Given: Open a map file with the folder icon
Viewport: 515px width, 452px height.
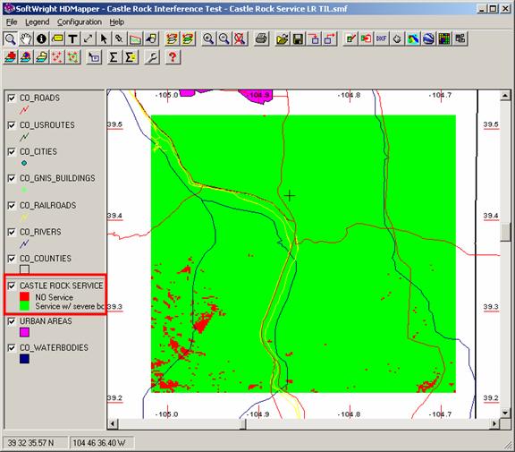Looking at the screenshot, I should [x=283, y=38].
